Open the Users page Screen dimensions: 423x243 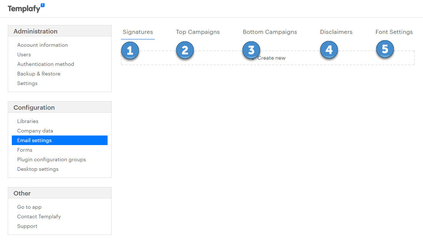tap(24, 54)
